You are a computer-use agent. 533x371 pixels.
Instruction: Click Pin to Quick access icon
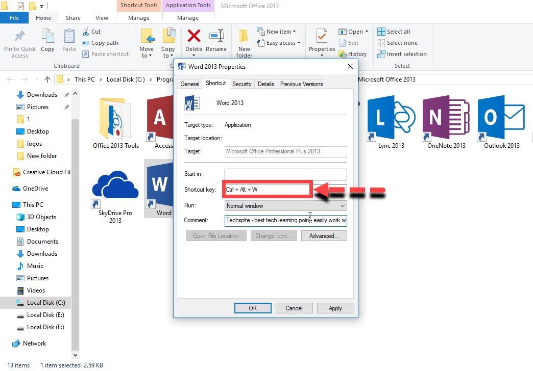click(x=20, y=37)
